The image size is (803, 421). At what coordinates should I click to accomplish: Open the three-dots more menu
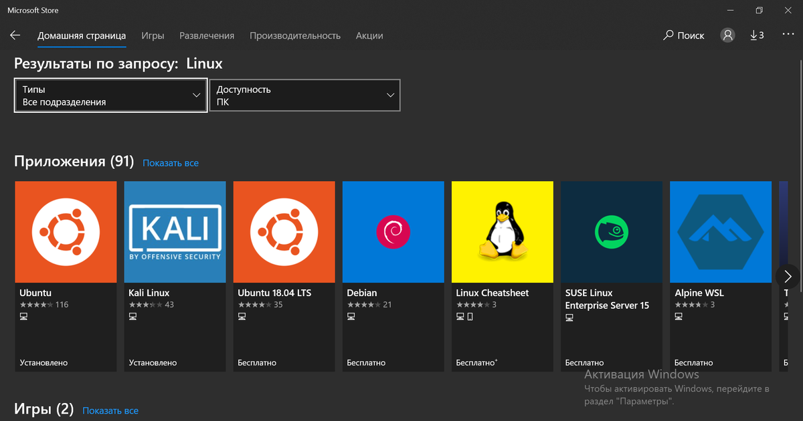point(788,35)
